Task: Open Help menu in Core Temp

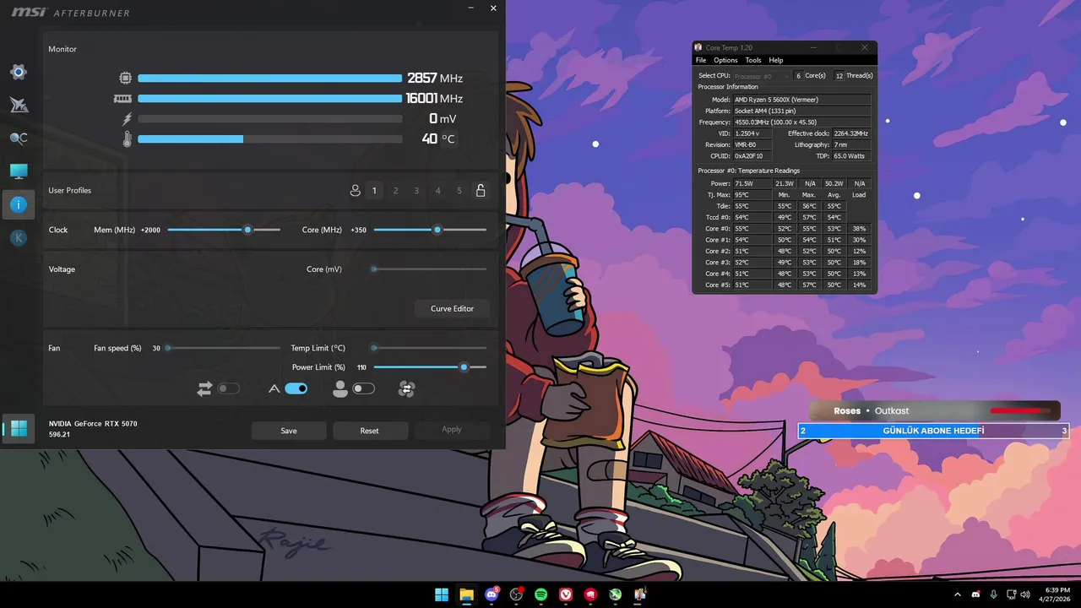Action: click(x=776, y=60)
